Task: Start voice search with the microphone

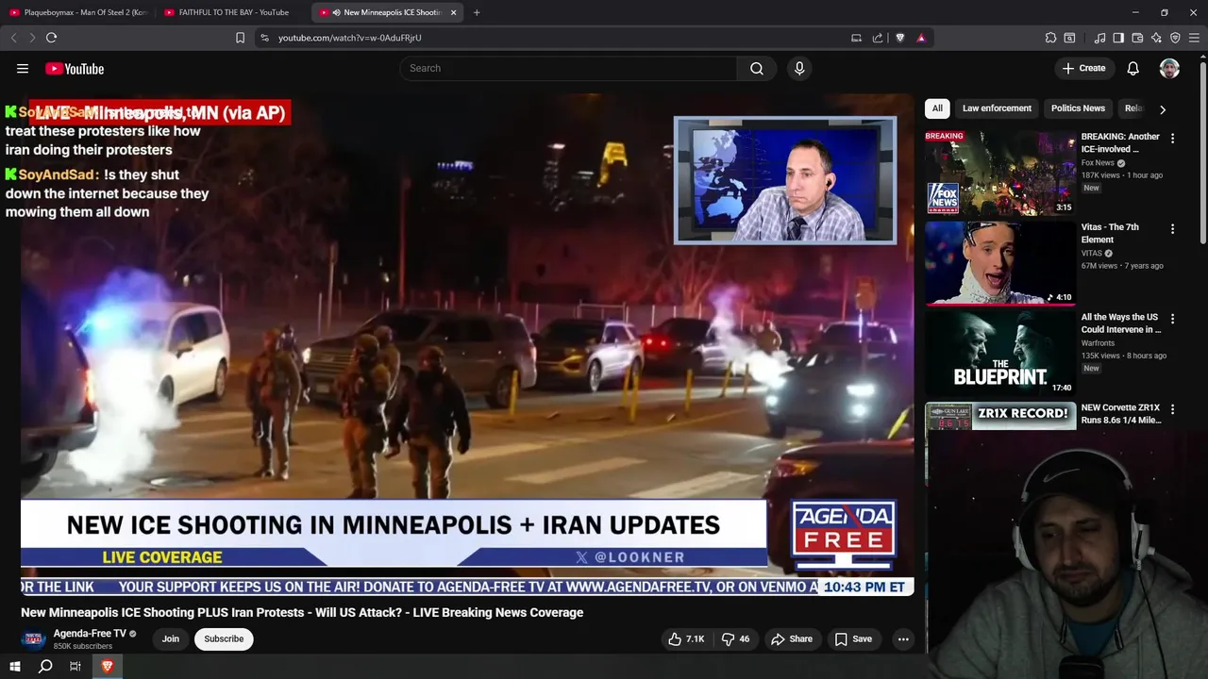Action: [x=799, y=68]
